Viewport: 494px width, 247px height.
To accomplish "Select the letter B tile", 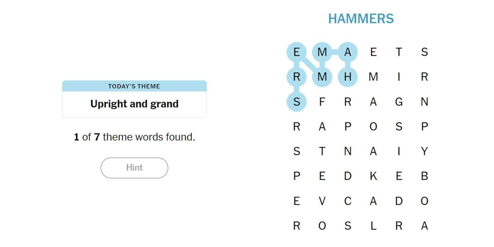I will point(424,176).
